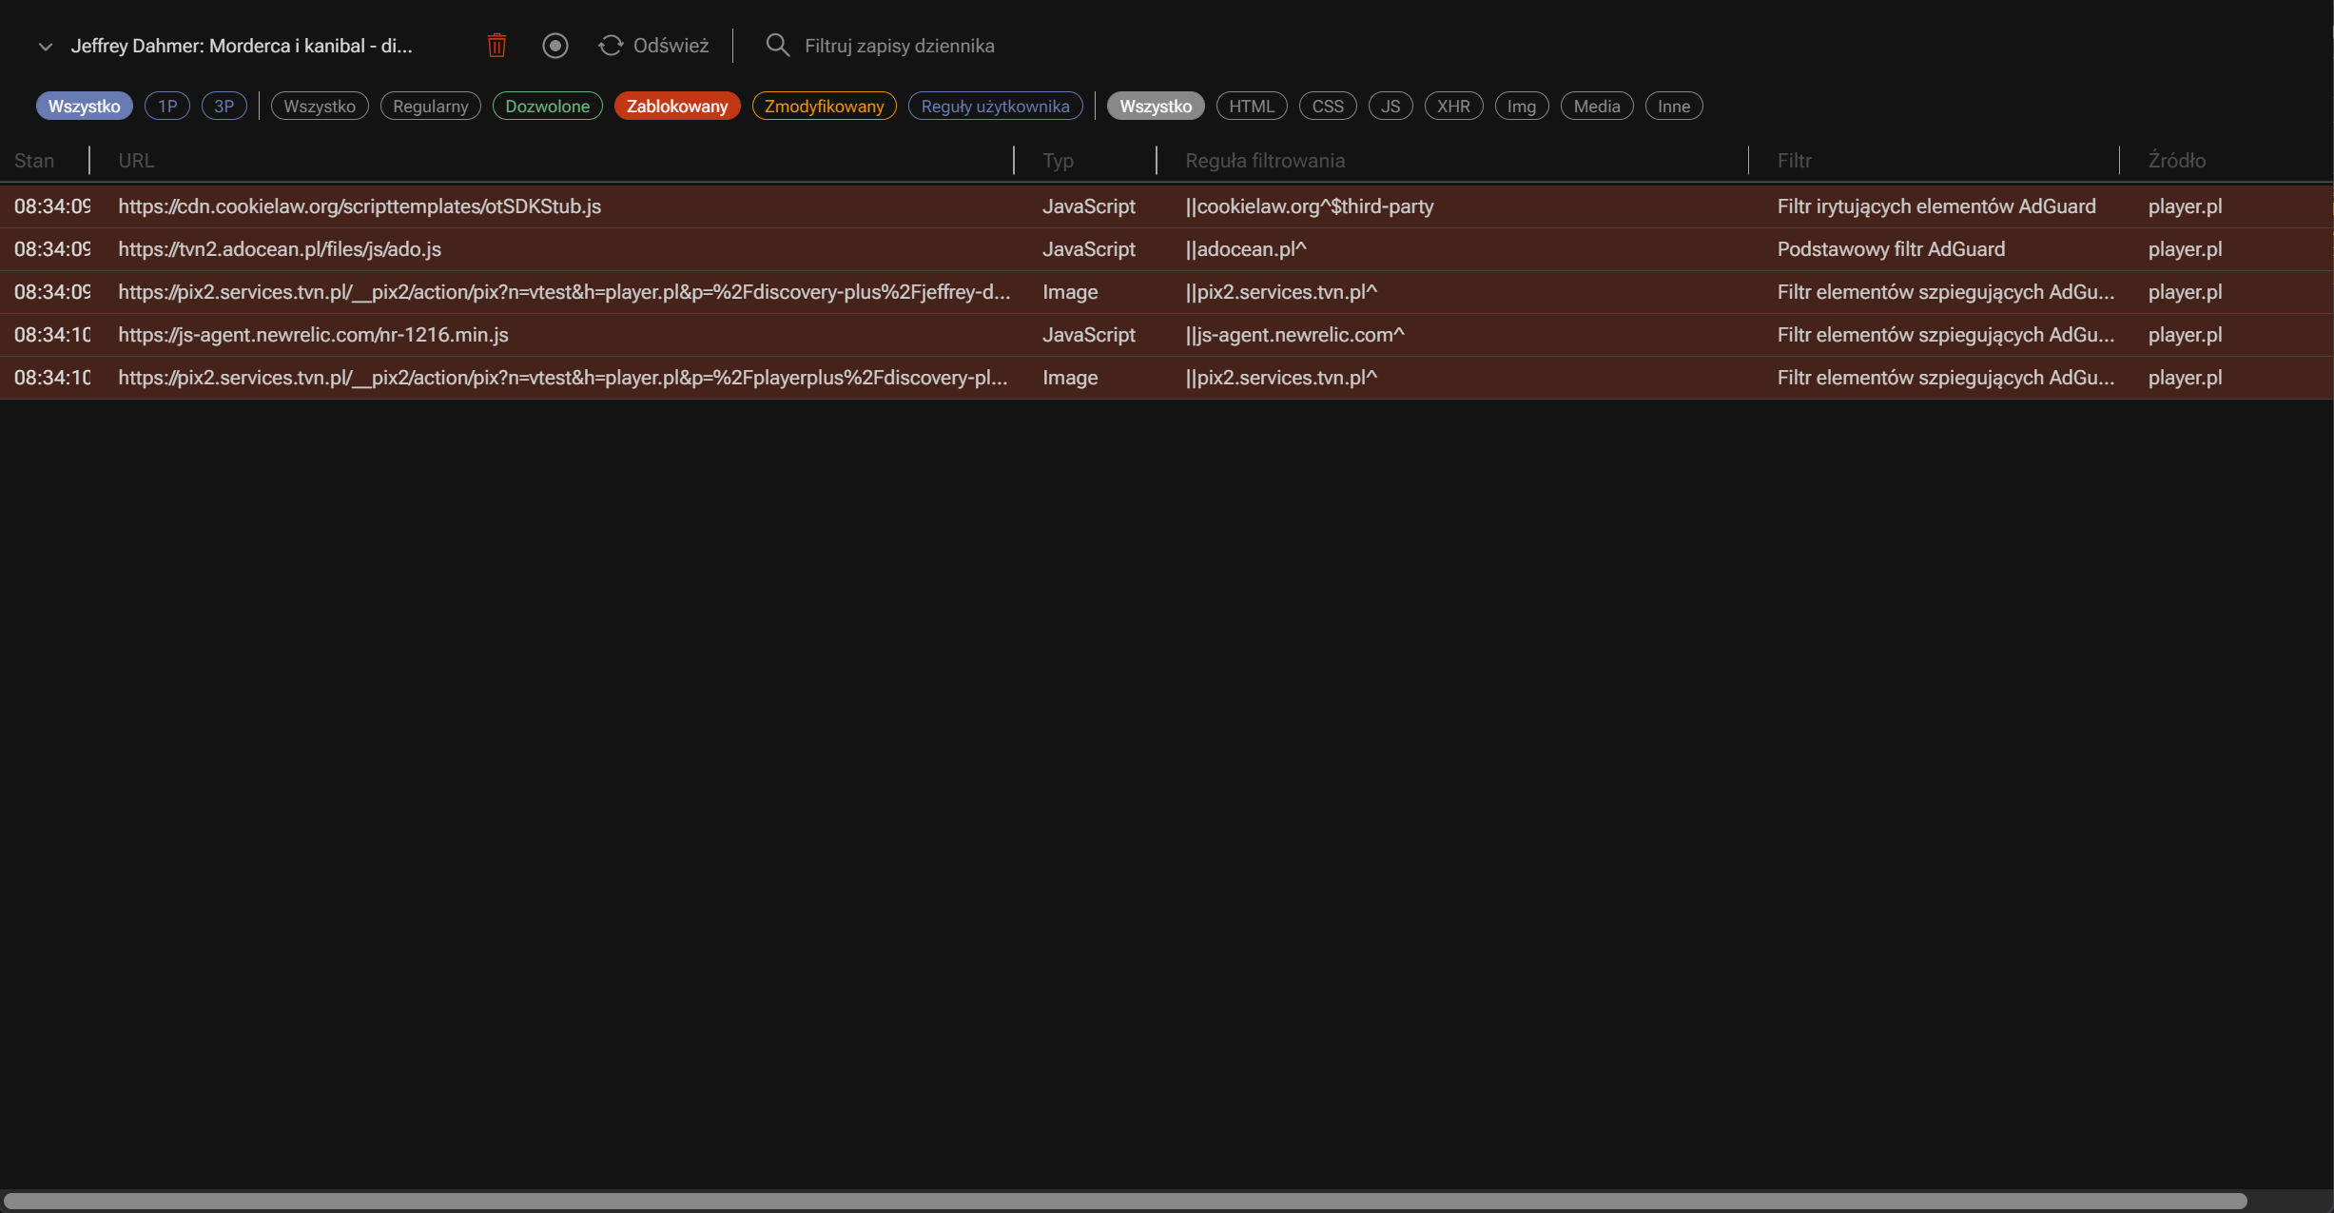Click the circular refresh arrow icon

pyautogui.click(x=612, y=45)
